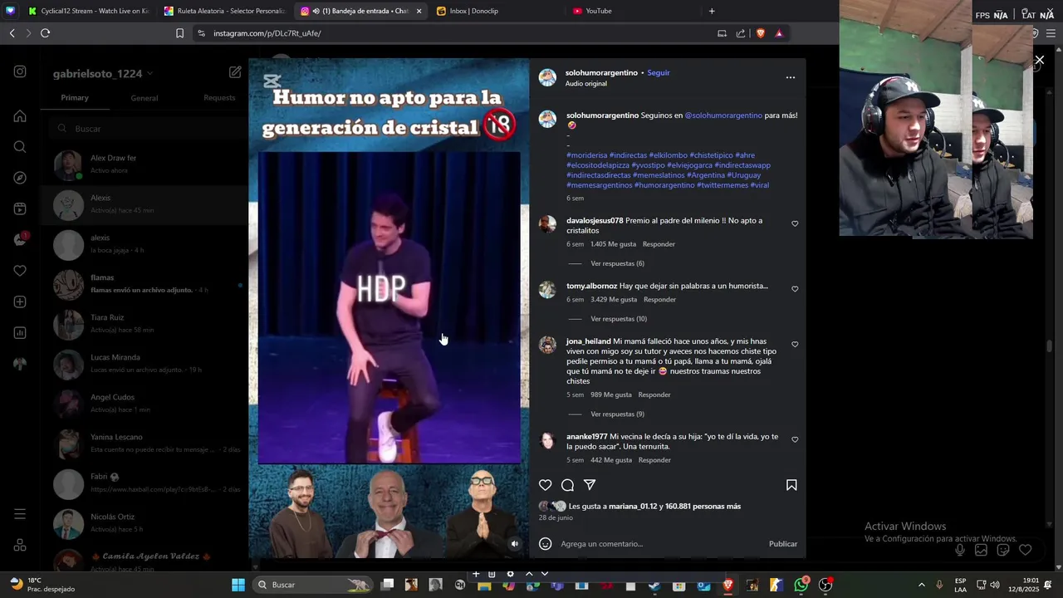The width and height of the screenshot is (1063, 598).
Task: Open Instagram home from sidebar house icon
Action: [20, 116]
